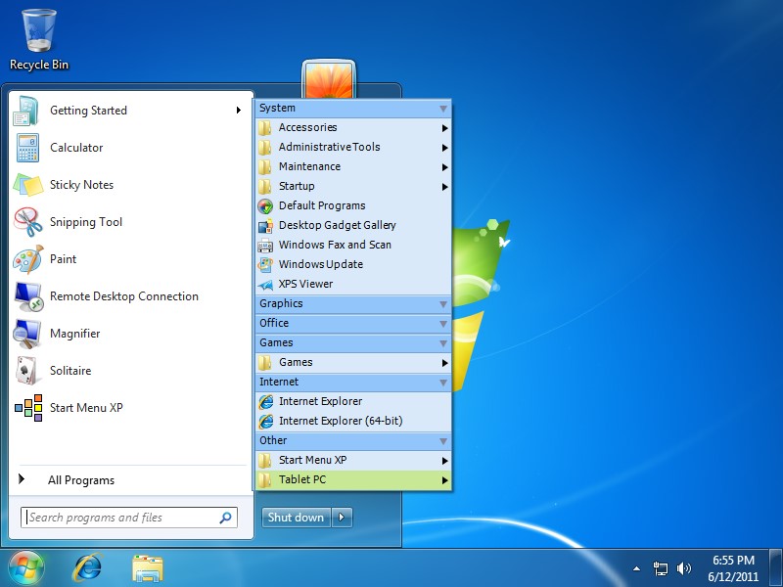Screen dimensions: 783x587
Task: Open the Recycle Bin desktop icon
Action: [39, 40]
